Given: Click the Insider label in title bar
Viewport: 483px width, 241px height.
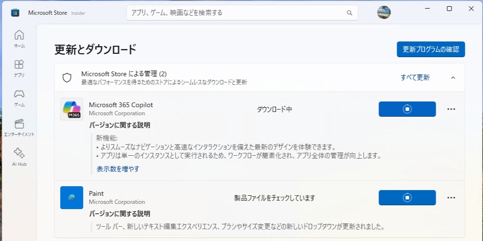Looking at the screenshot, I should (78, 13).
